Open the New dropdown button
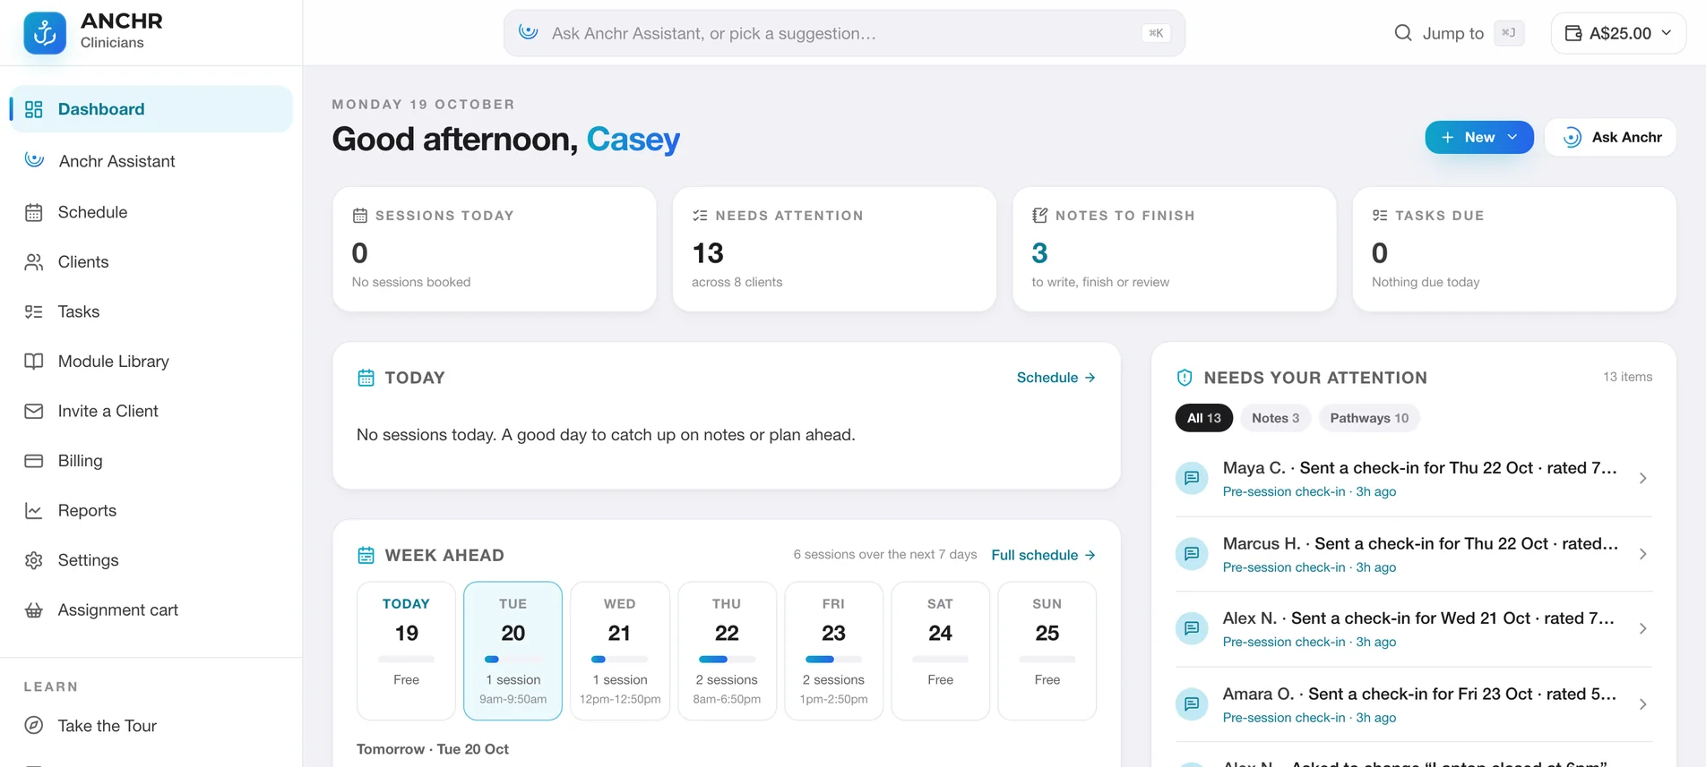The image size is (1706, 767). (1479, 137)
